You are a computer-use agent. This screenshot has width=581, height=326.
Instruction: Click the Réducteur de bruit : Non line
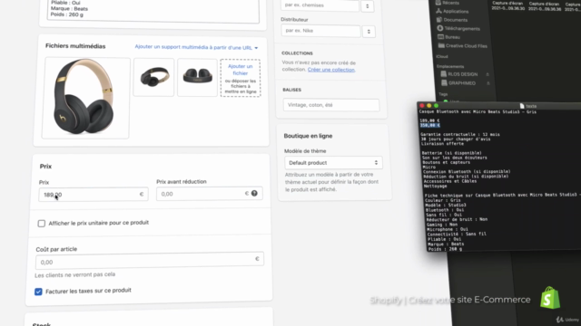pos(457,219)
